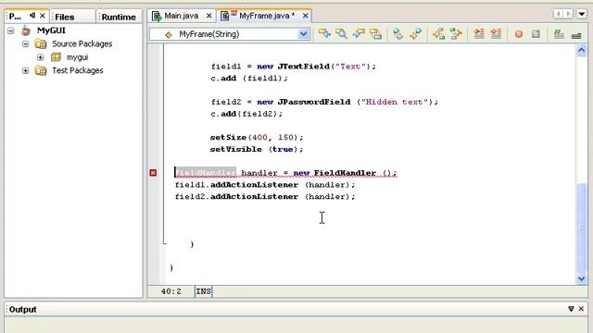Click the mygui package icon

tap(56, 57)
